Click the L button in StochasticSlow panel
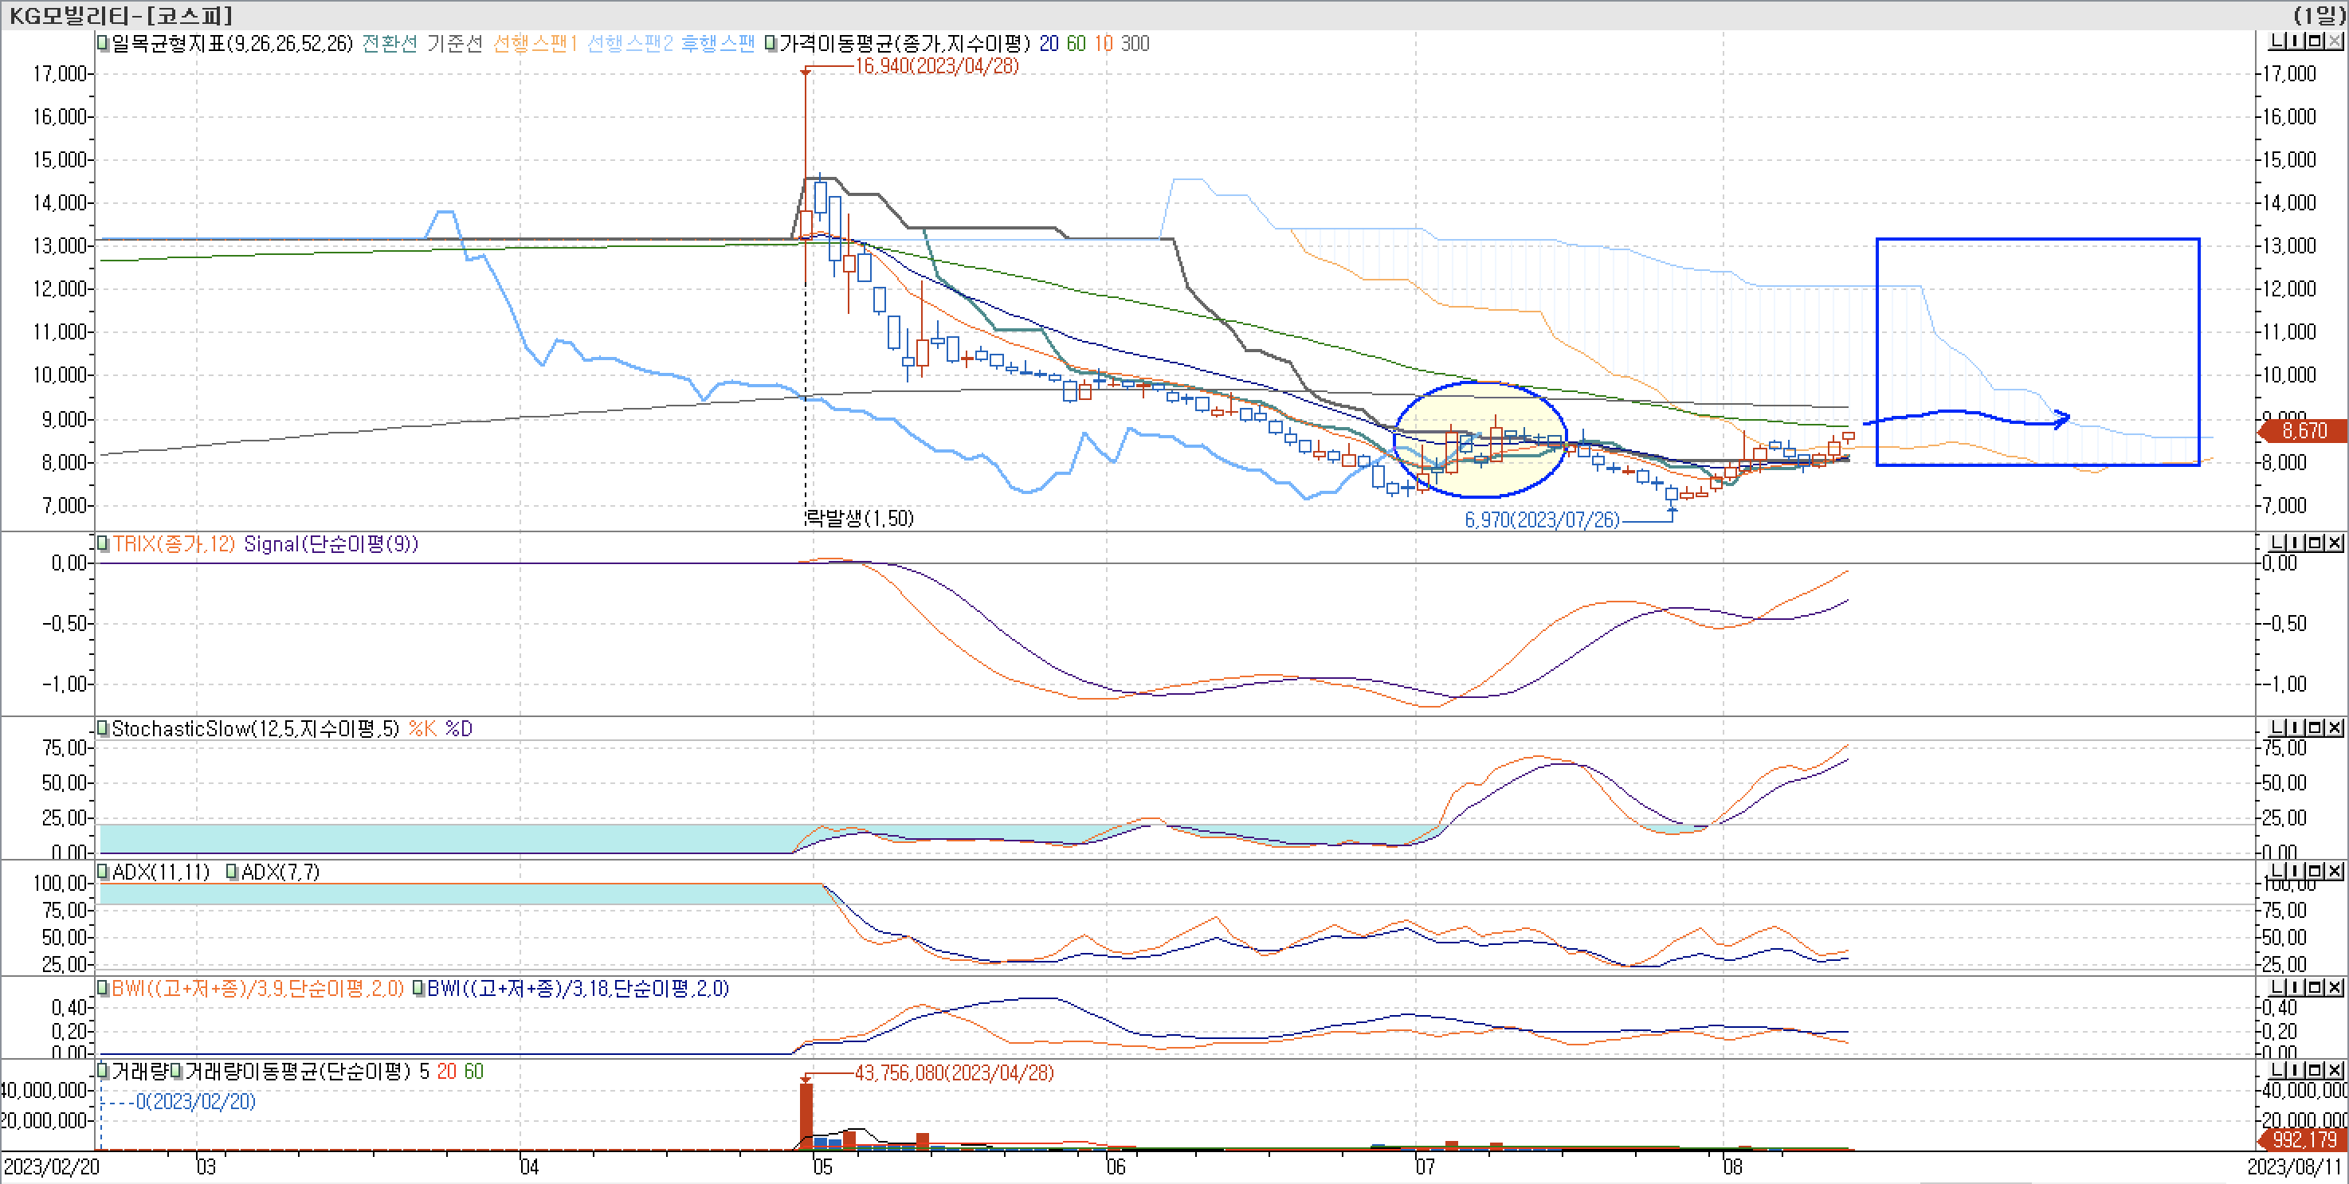Image resolution: width=2349 pixels, height=1184 pixels. click(x=2277, y=728)
